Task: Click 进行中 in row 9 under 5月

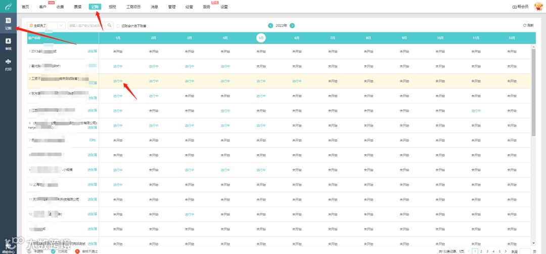Action: [261, 170]
